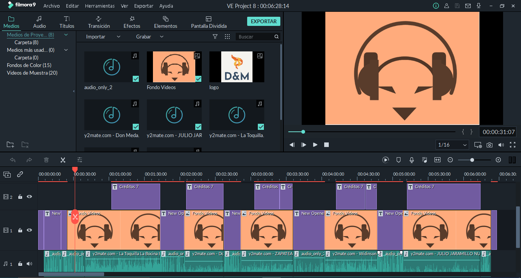Open the Importar dropdown
The image size is (521, 278).
point(103,37)
